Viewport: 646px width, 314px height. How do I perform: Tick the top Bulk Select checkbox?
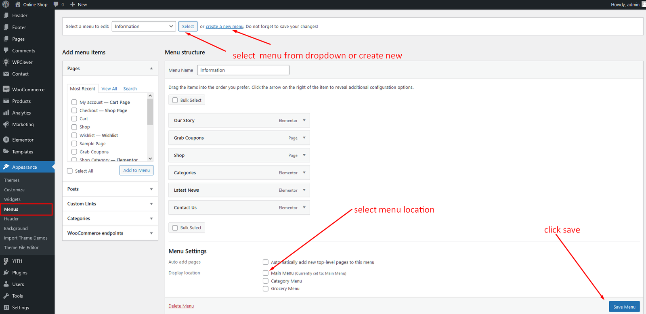(x=175, y=100)
